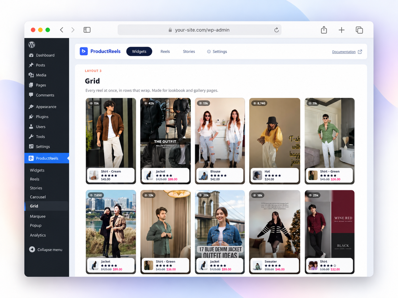398x298 pixels.
Task: Click the Plugins plug icon
Action: click(x=31, y=117)
